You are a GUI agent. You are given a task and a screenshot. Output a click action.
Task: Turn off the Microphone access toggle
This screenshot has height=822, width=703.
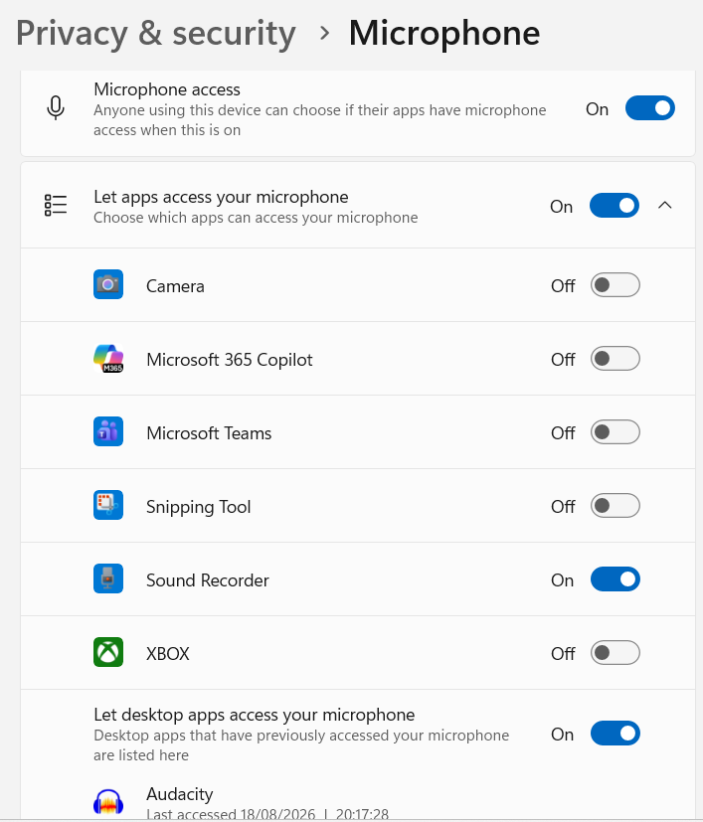click(x=650, y=108)
